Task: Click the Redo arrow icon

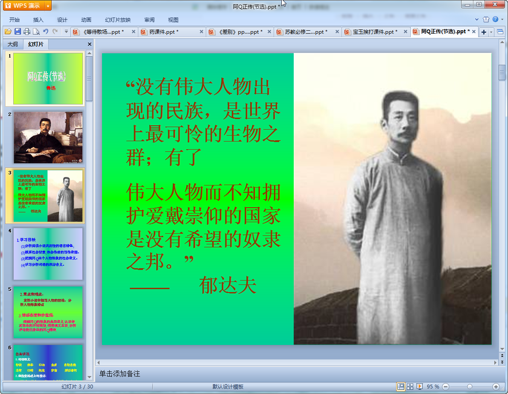Action: [x=55, y=32]
